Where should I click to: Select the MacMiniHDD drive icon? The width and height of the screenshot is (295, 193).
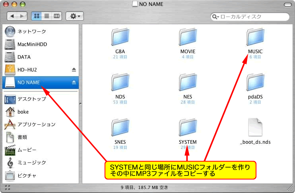point(10,44)
